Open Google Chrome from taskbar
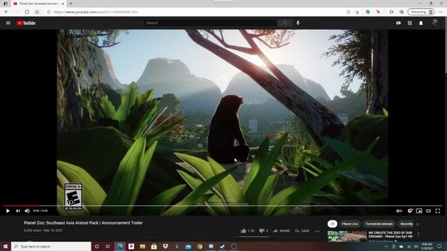This screenshot has height=251, width=447. coord(200,246)
